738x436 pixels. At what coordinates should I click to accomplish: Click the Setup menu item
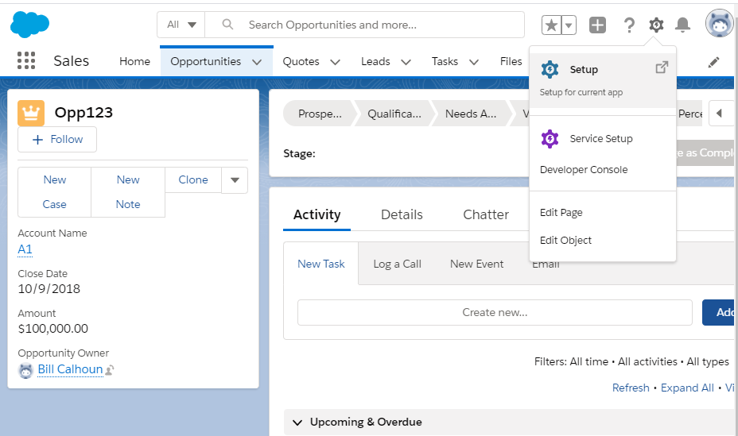point(603,80)
